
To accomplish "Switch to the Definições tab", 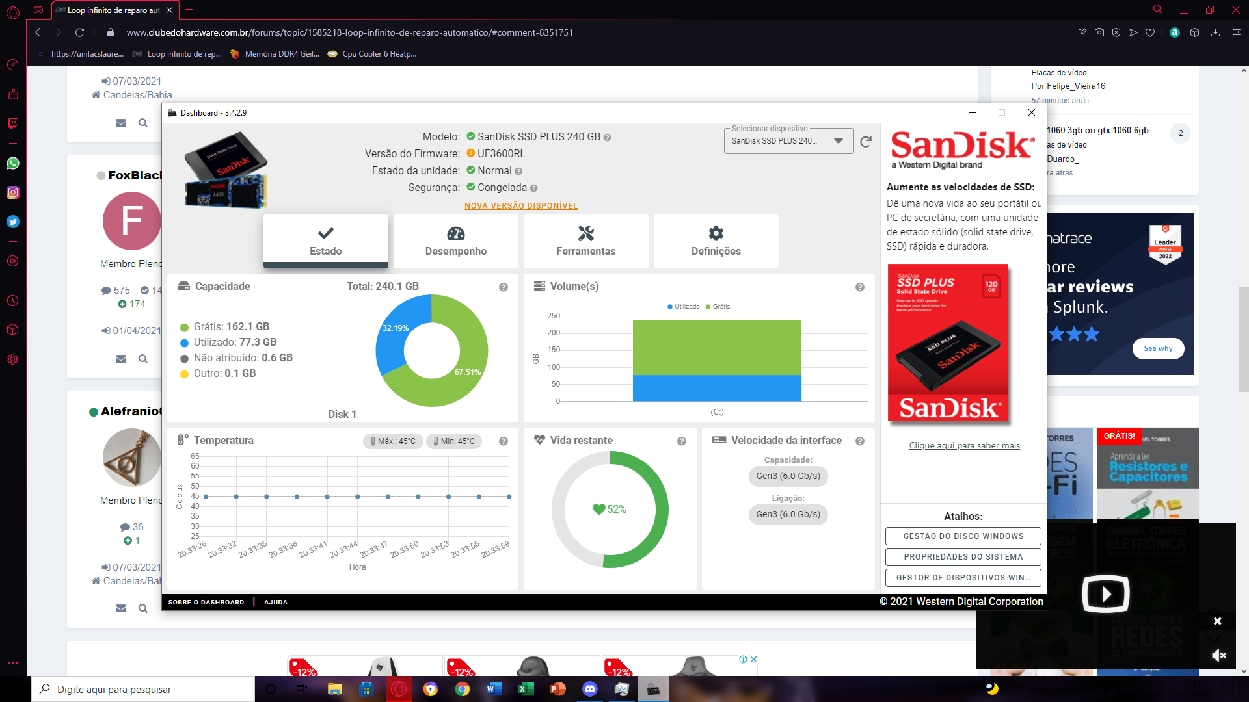I will (x=716, y=241).
